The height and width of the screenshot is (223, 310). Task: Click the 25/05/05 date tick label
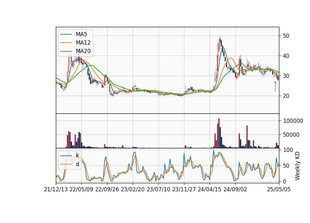pos(279,190)
